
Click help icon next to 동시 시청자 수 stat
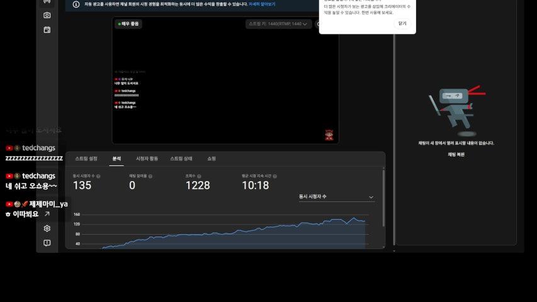[x=98, y=176]
